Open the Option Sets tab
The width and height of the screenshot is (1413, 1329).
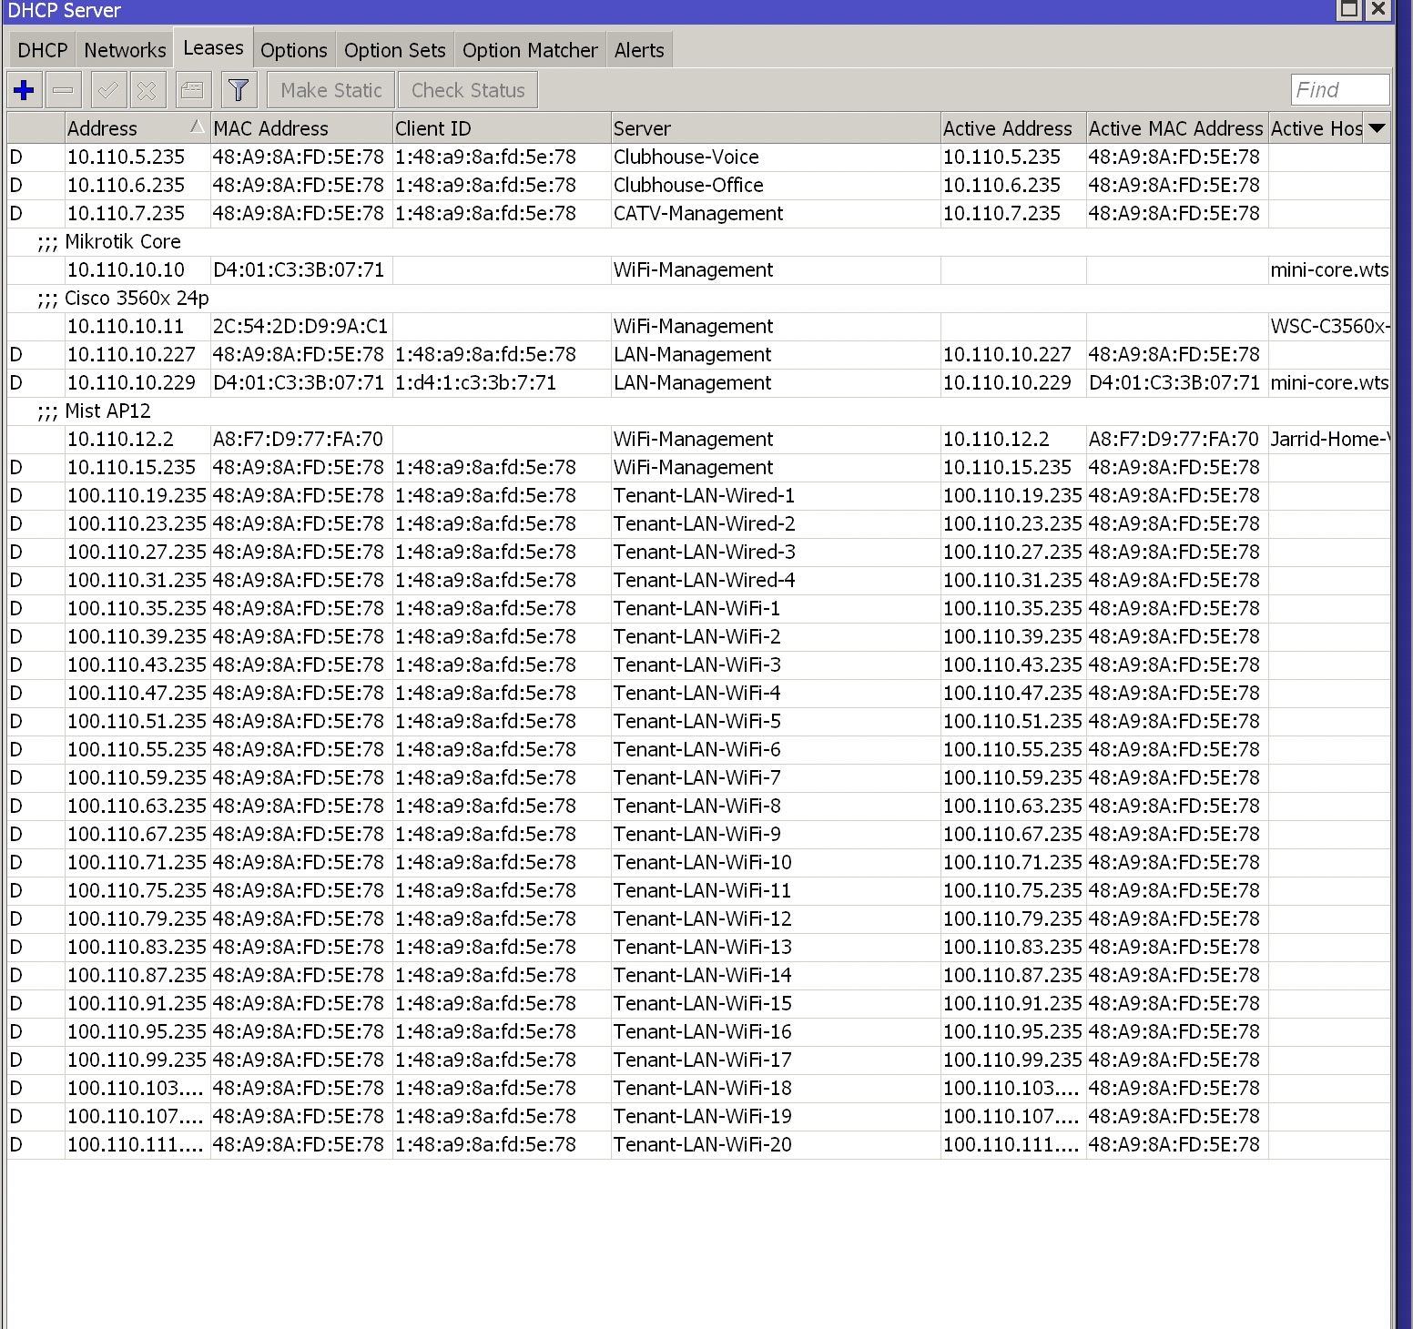[394, 50]
